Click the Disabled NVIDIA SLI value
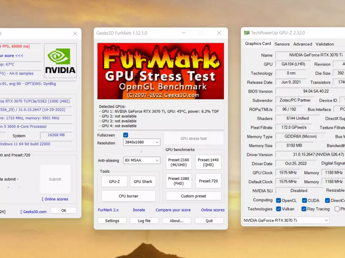 (299, 191)
